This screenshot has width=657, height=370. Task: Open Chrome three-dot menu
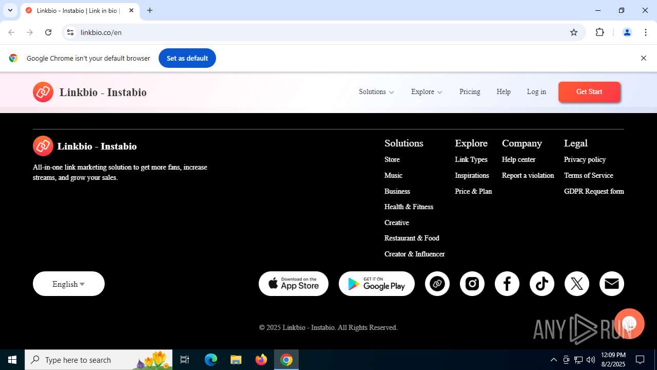click(x=646, y=32)
